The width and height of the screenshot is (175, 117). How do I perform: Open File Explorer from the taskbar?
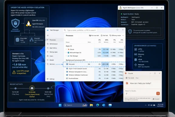pyautogui.click(x=91, y=105)
